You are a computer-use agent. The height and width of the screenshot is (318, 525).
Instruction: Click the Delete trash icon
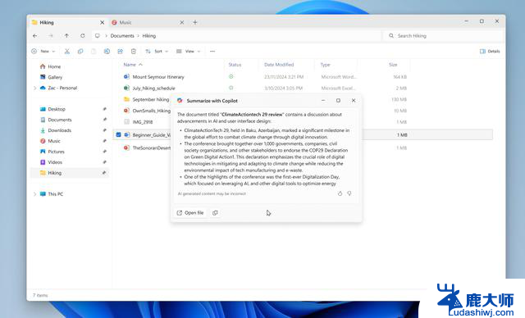(134, 51)
